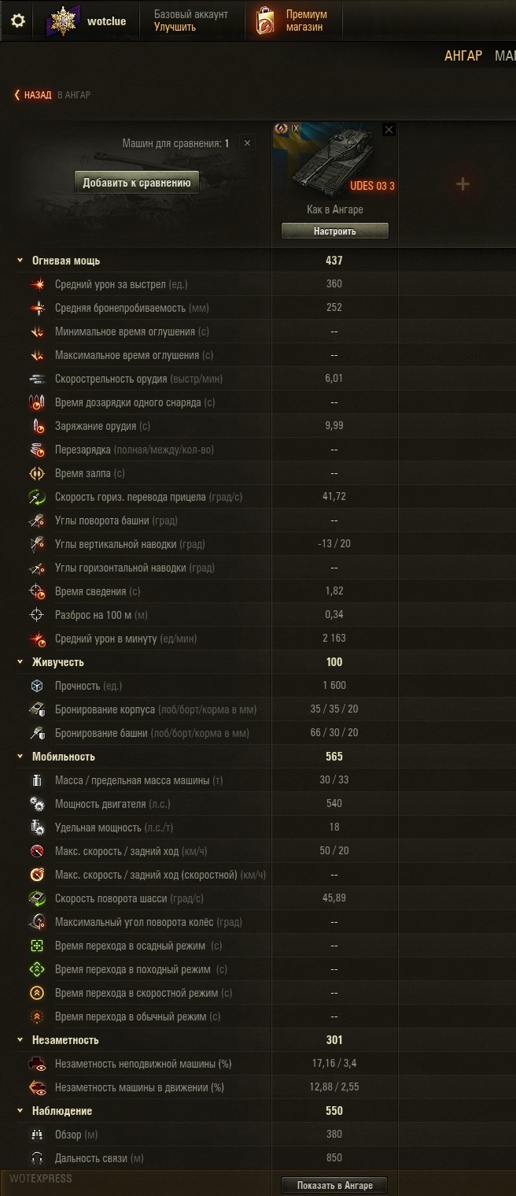Add vehicle using the plus slot
The image size is (516, 1196).
click(x=463, y=183)
